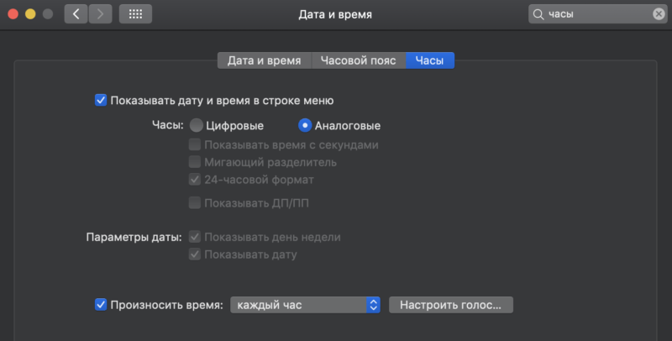Click the Параметры даты: label
The width and height of the screenshot is (672, 341).
[x=134, y=238]
